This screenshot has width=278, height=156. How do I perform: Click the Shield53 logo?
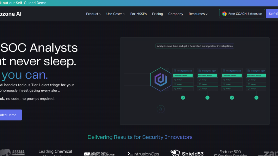point(187,153)
